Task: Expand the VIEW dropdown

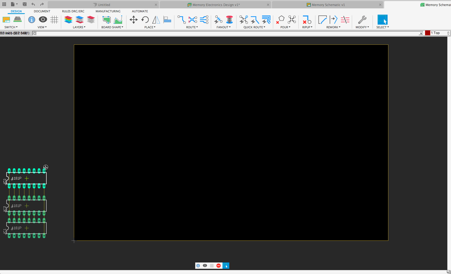Action: (x=42, y=27)
